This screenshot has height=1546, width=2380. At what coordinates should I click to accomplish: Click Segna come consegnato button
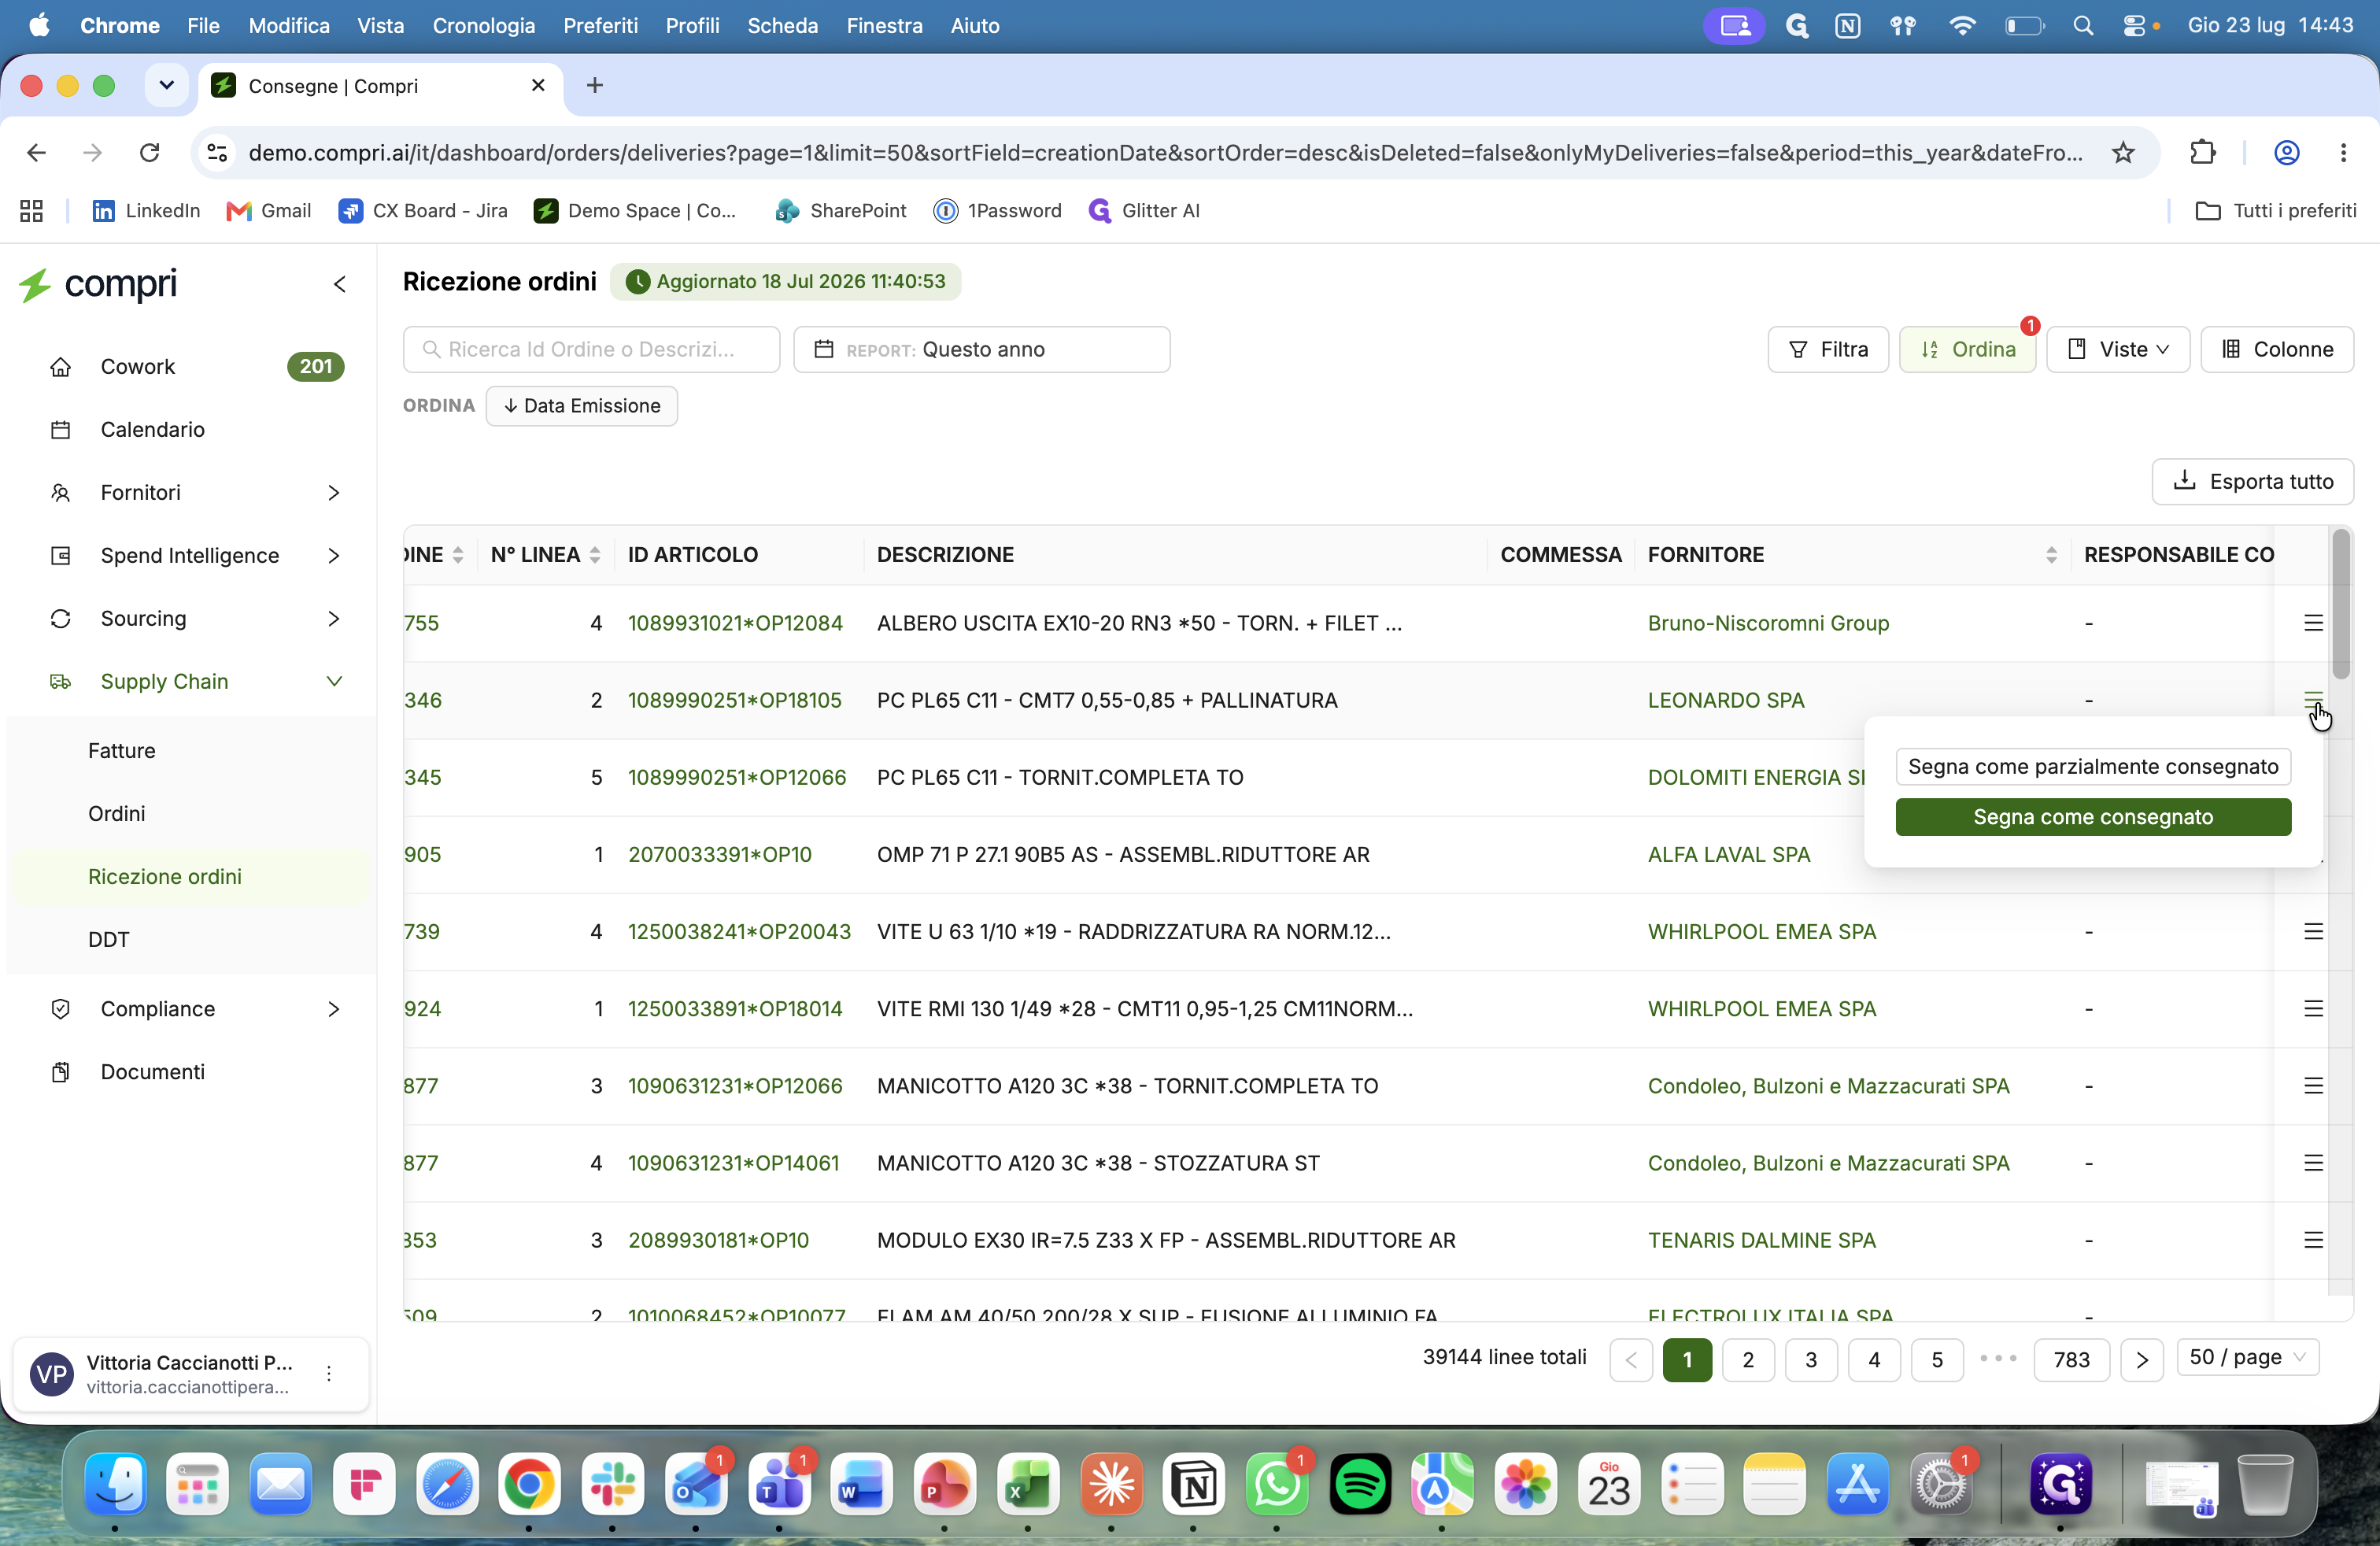tap(2092, 817)
